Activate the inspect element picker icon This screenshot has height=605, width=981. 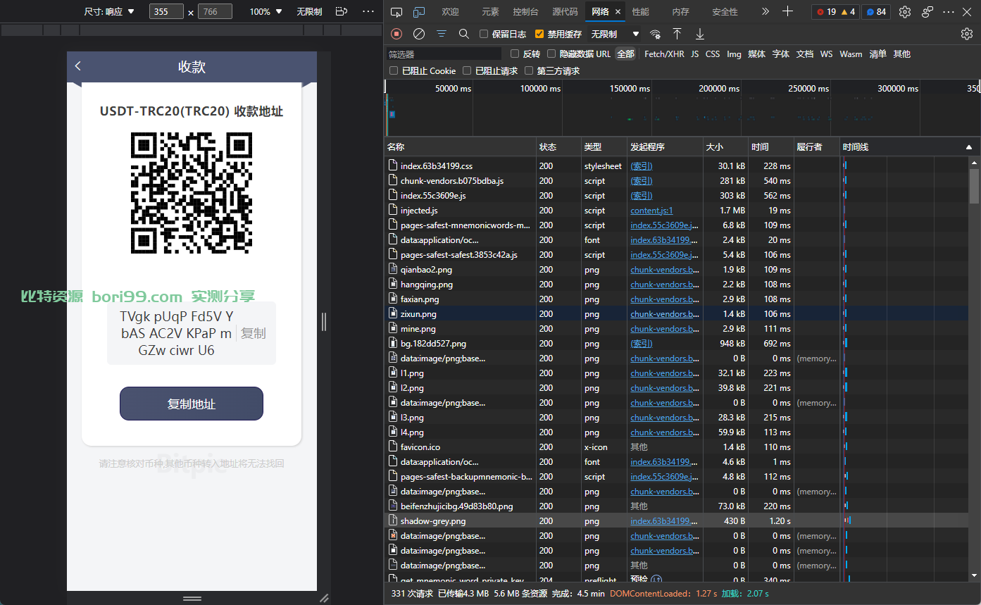pos(396,12)
